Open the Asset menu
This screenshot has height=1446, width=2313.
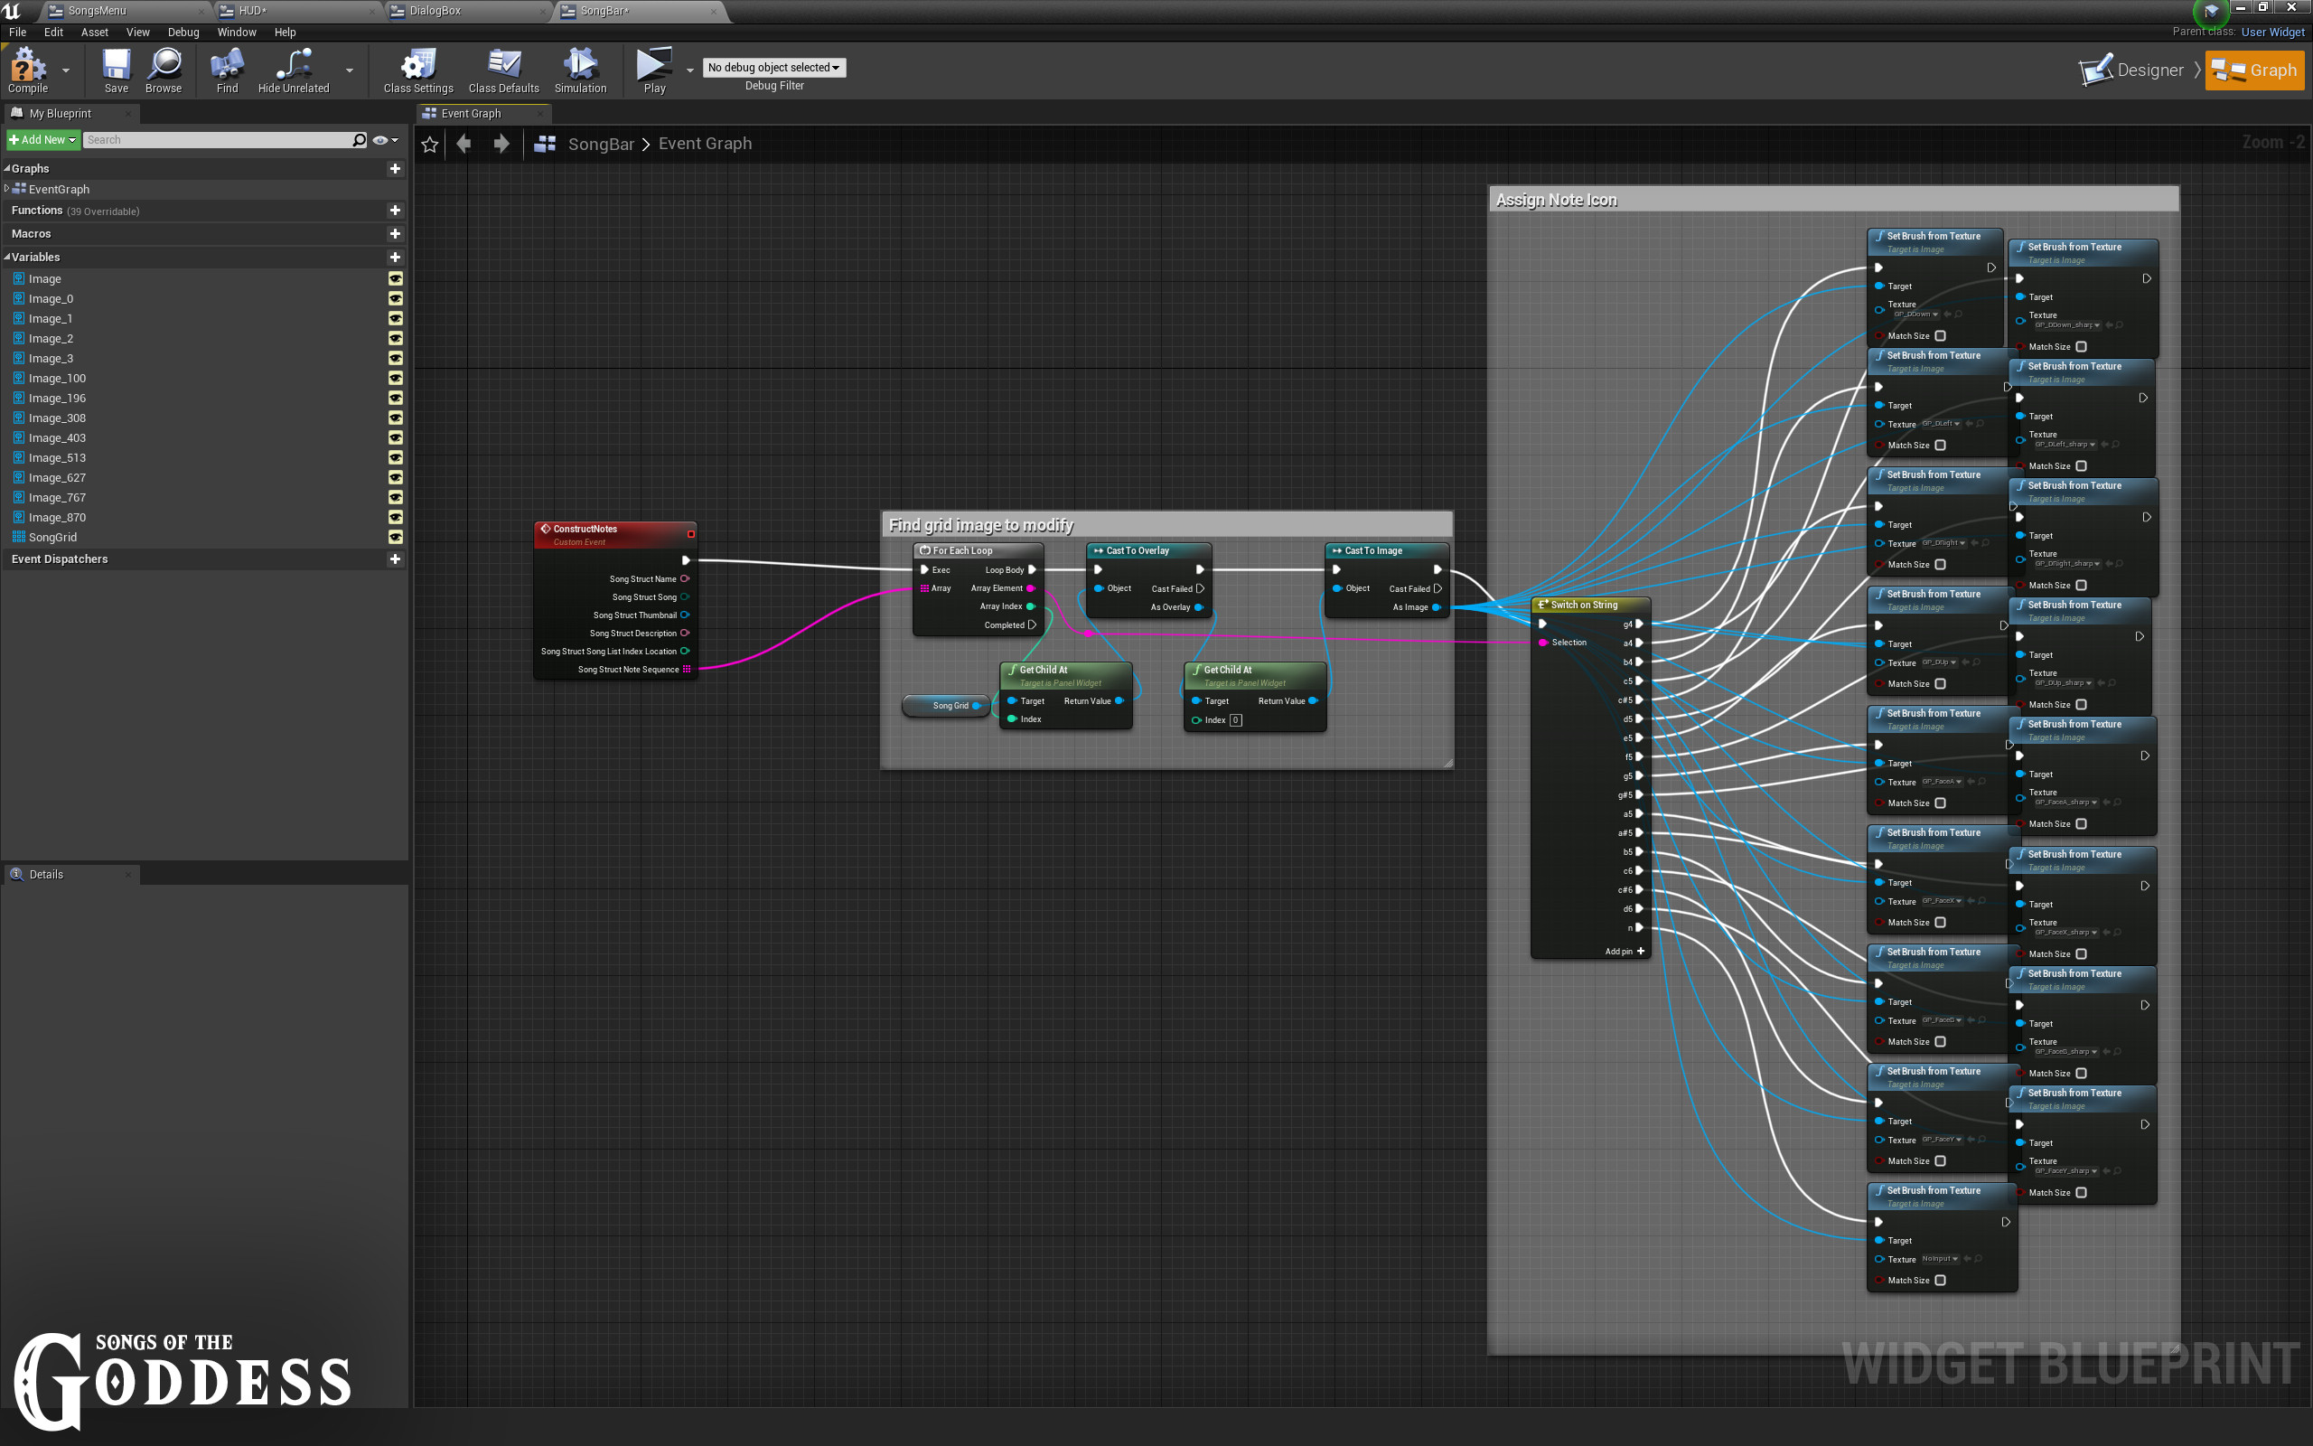pyautogui.click(x=95, y=32)
